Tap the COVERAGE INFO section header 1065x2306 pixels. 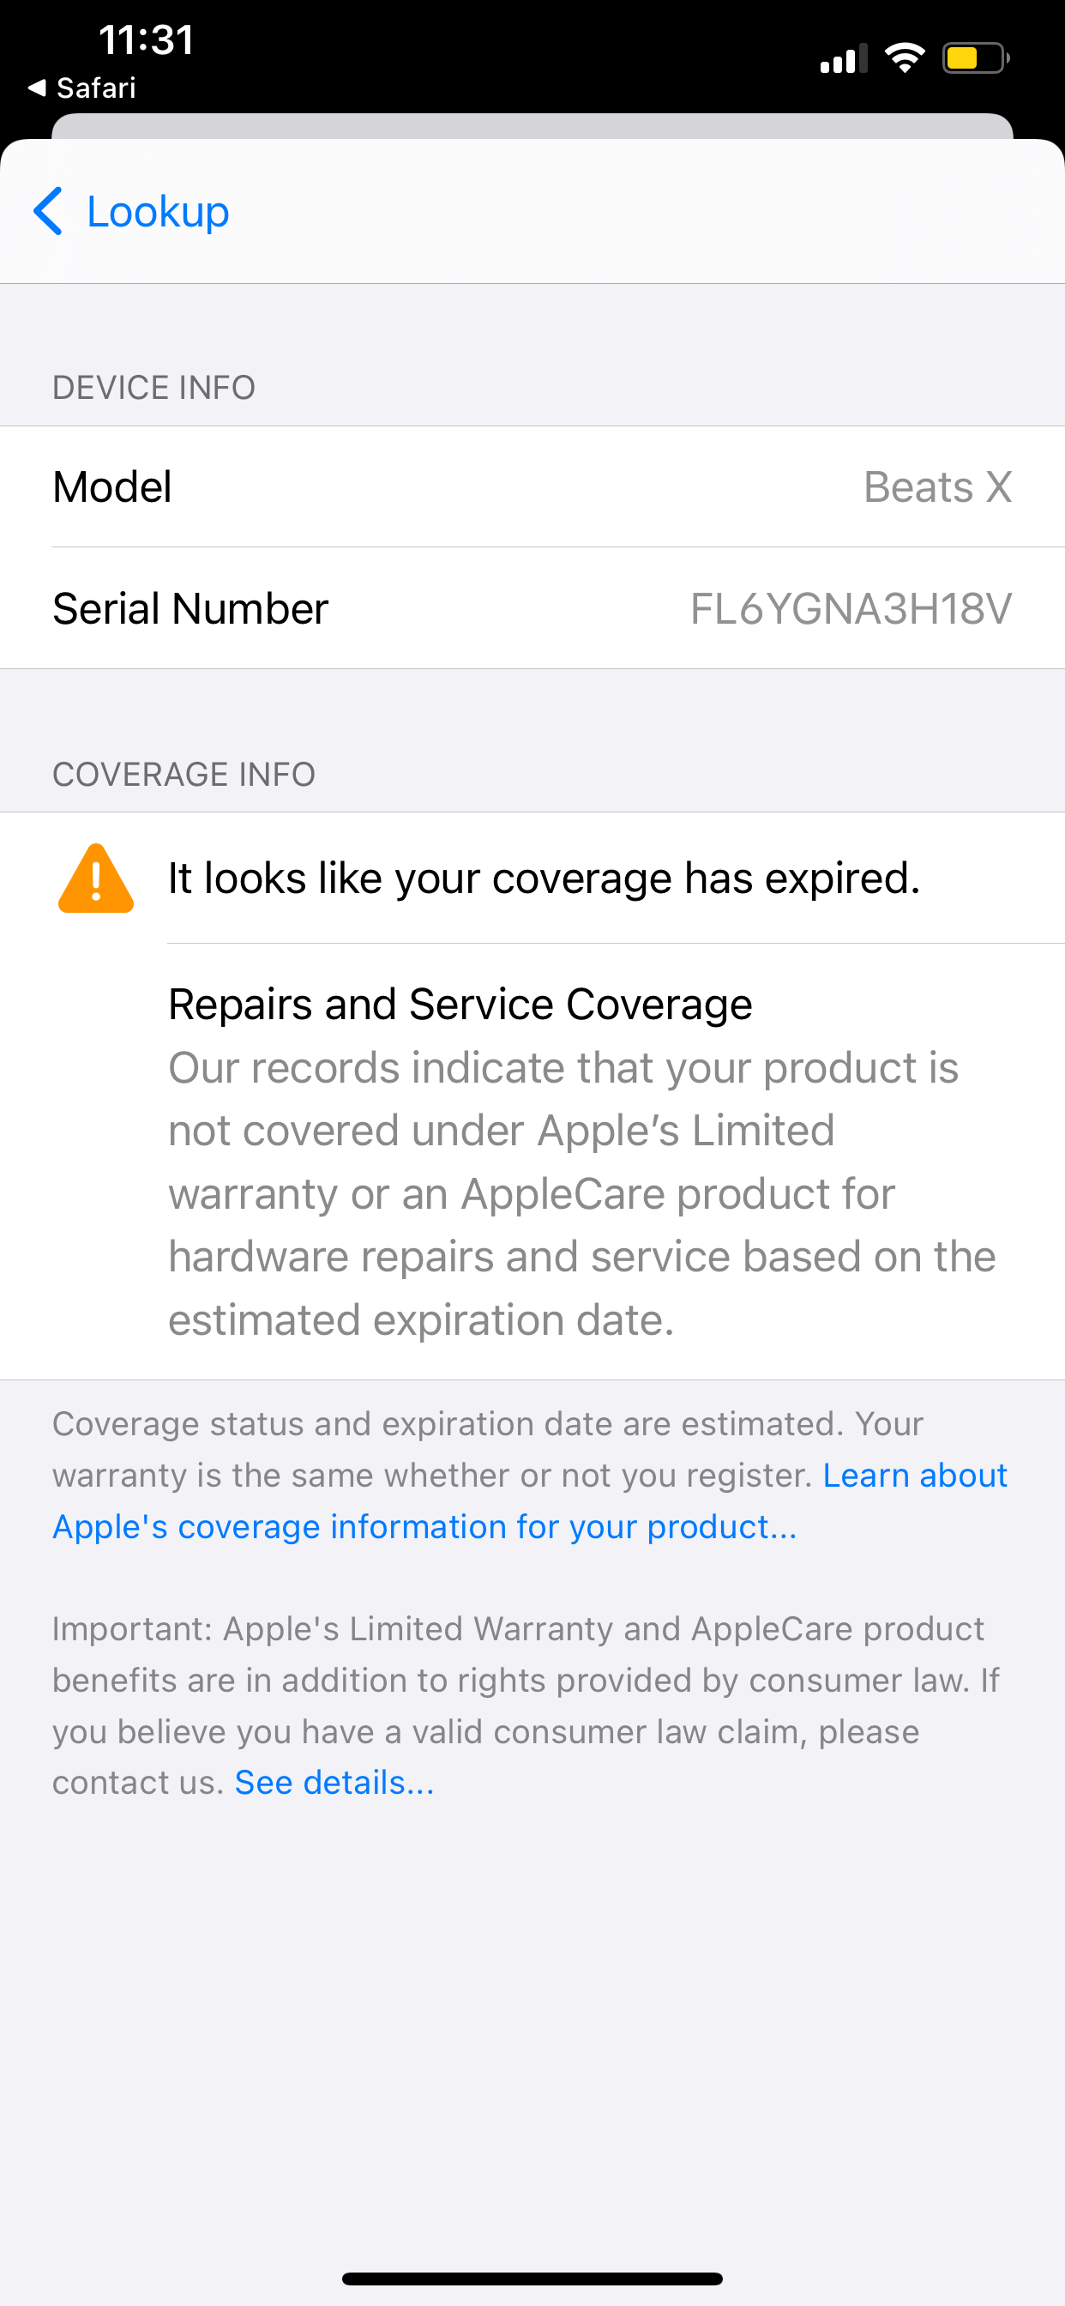(x=184, y=774)
